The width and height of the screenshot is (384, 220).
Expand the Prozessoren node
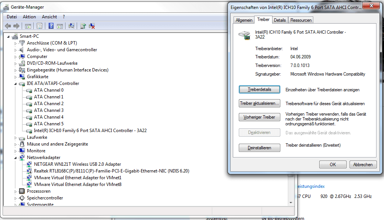coord(15,192)
